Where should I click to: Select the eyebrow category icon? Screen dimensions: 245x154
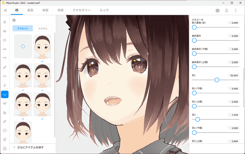5,49
